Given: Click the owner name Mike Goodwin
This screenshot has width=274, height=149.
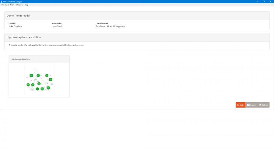Looking at the screenshot, I should click(15, 26).
